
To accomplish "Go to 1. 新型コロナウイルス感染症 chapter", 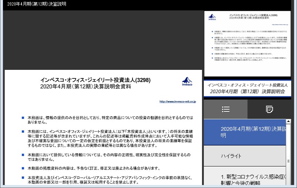I will (245, 176).
